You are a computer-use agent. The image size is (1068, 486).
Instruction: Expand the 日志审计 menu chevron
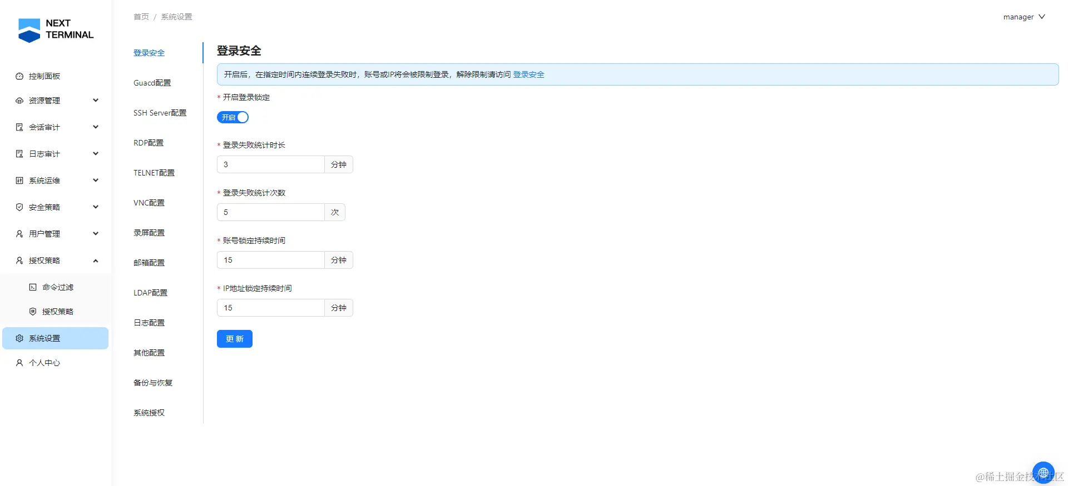pos(96,154)
